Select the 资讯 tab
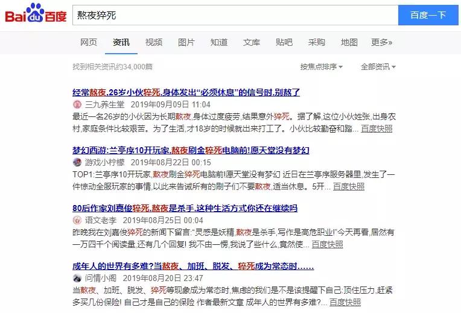This screenshot has width=461, height=313. [121, 42]
